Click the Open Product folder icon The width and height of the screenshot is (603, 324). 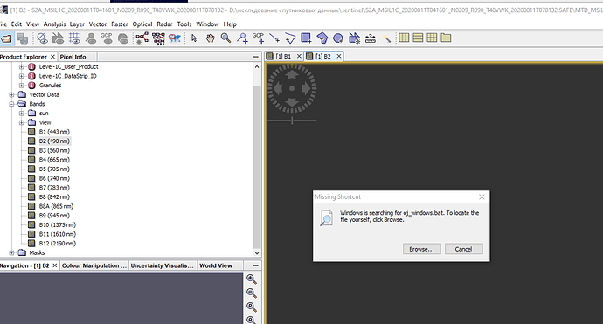(x=6, y=38)
